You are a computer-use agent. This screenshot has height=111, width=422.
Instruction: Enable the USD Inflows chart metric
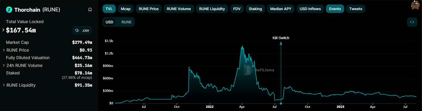tap(310, 9)
